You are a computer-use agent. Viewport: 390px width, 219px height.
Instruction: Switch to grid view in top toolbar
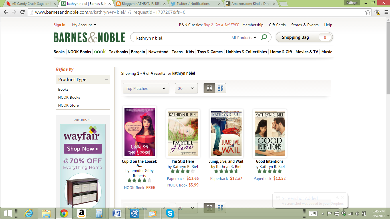(x=209, y=88)
